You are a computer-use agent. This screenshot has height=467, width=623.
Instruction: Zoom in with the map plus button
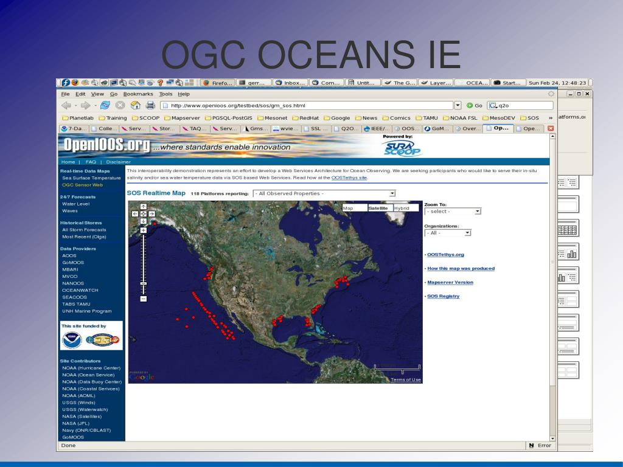144,230
